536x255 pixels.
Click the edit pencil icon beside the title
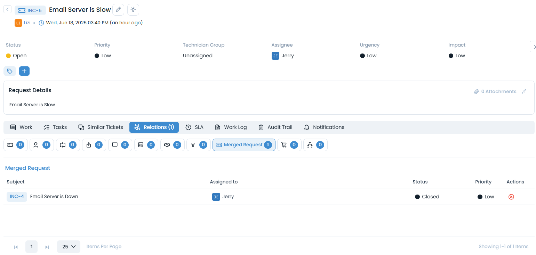(x=118, y=10)
